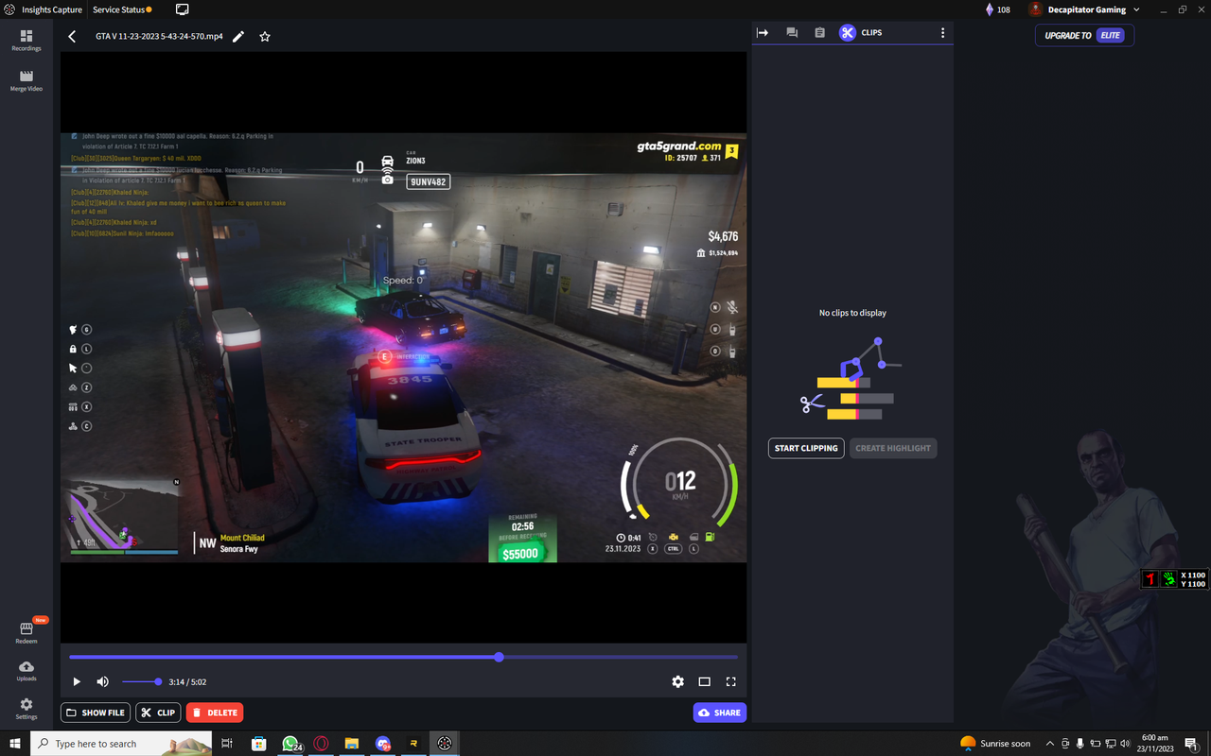Open the Recordings section in the sidebar

(x=26, y=40)
